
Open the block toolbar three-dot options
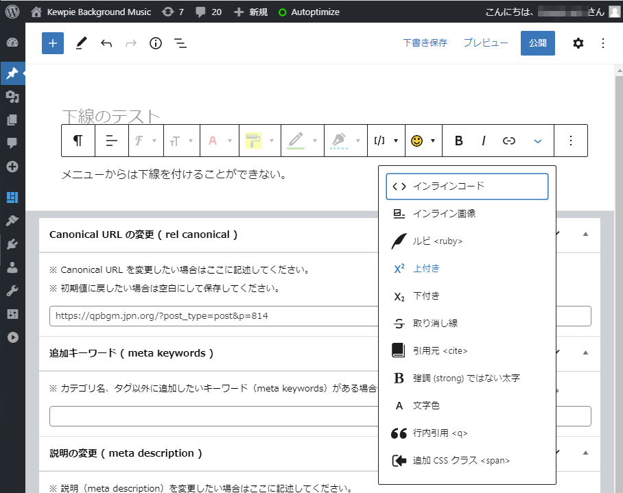(x=571, y=141)
